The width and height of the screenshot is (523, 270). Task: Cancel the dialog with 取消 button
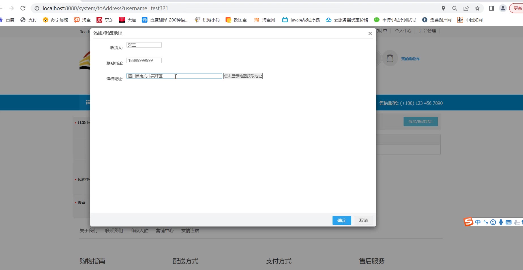click(364, 220)
